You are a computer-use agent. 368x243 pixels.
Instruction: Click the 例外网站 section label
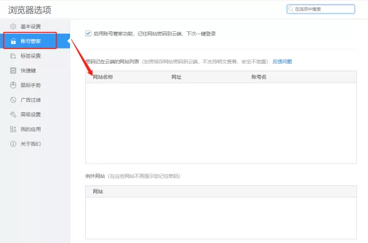tap(95, 176)
